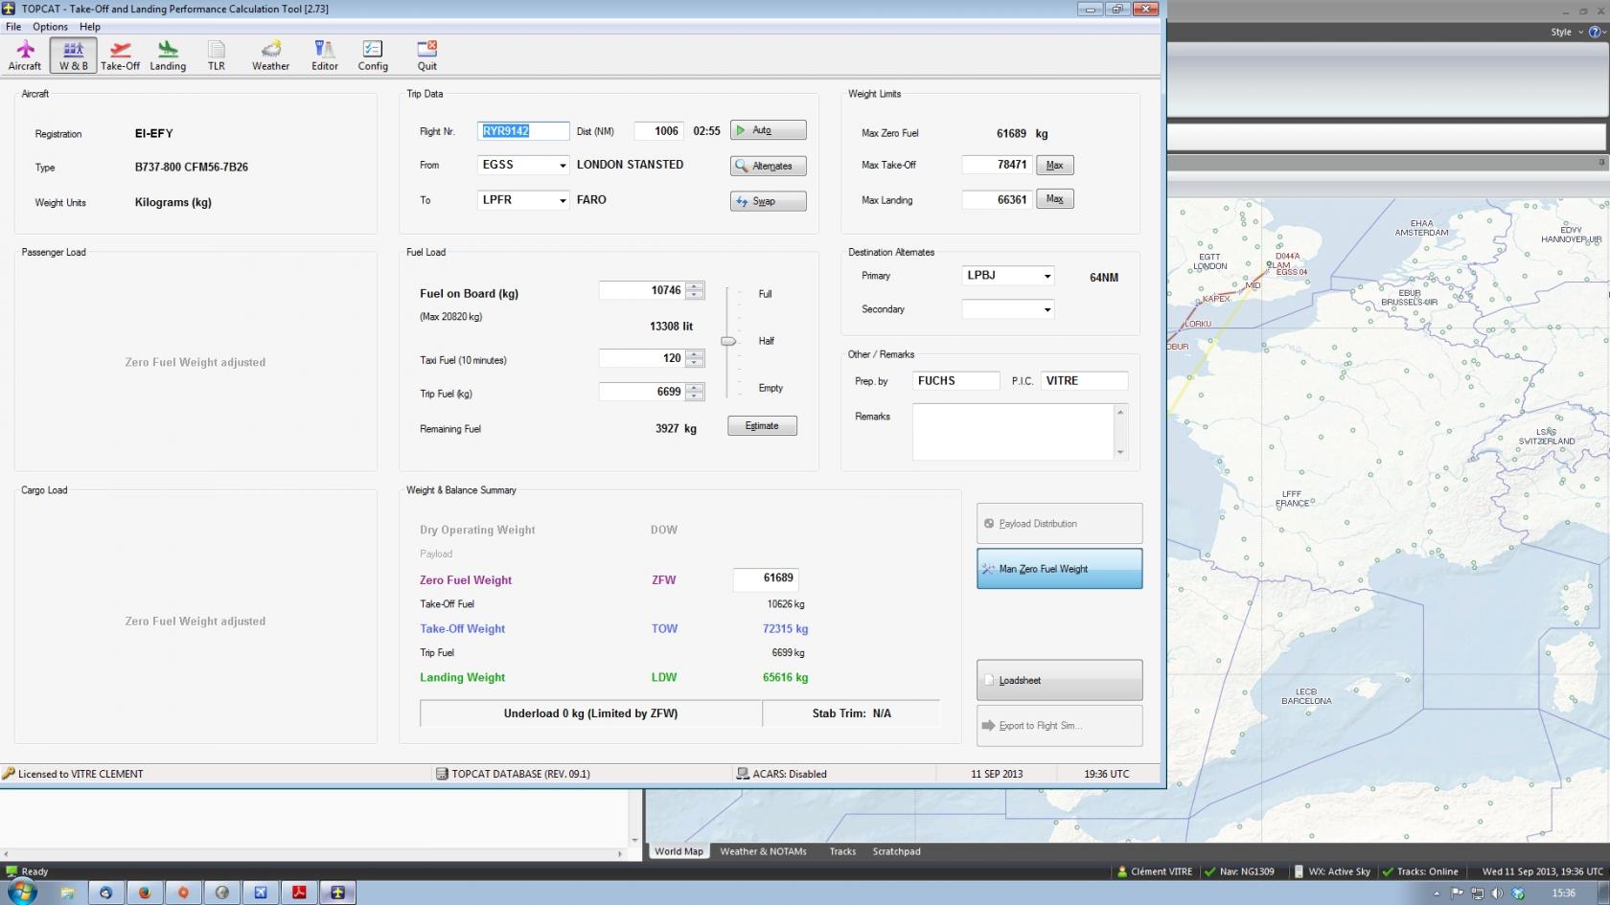1610x905 pixels.
Task: Open the Editor toolbar tool
Action: 325,56
